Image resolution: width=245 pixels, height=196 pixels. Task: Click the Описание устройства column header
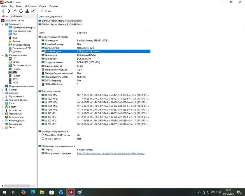[94, 17]
